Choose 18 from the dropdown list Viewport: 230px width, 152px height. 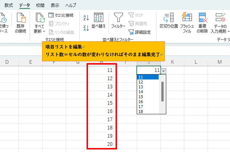coord(148,111)
